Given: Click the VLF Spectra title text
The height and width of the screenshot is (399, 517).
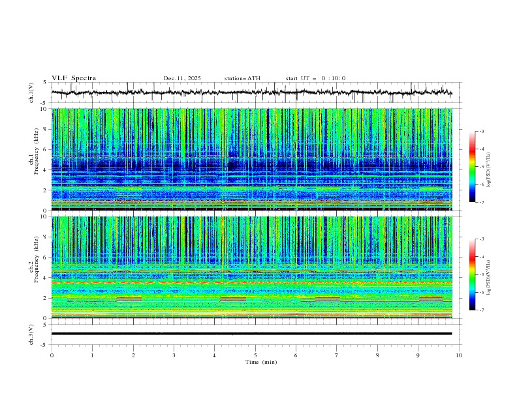Looking at the screenshot, I should pos(74,78).
